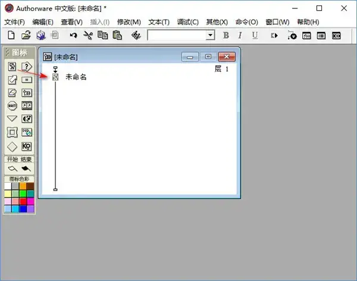Cut selection with scissors icon
357x281 pixels.
click(x=88, y=35)
